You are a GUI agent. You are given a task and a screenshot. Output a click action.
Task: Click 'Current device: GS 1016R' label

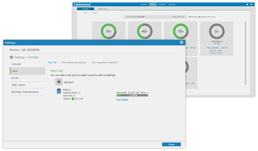135,17
